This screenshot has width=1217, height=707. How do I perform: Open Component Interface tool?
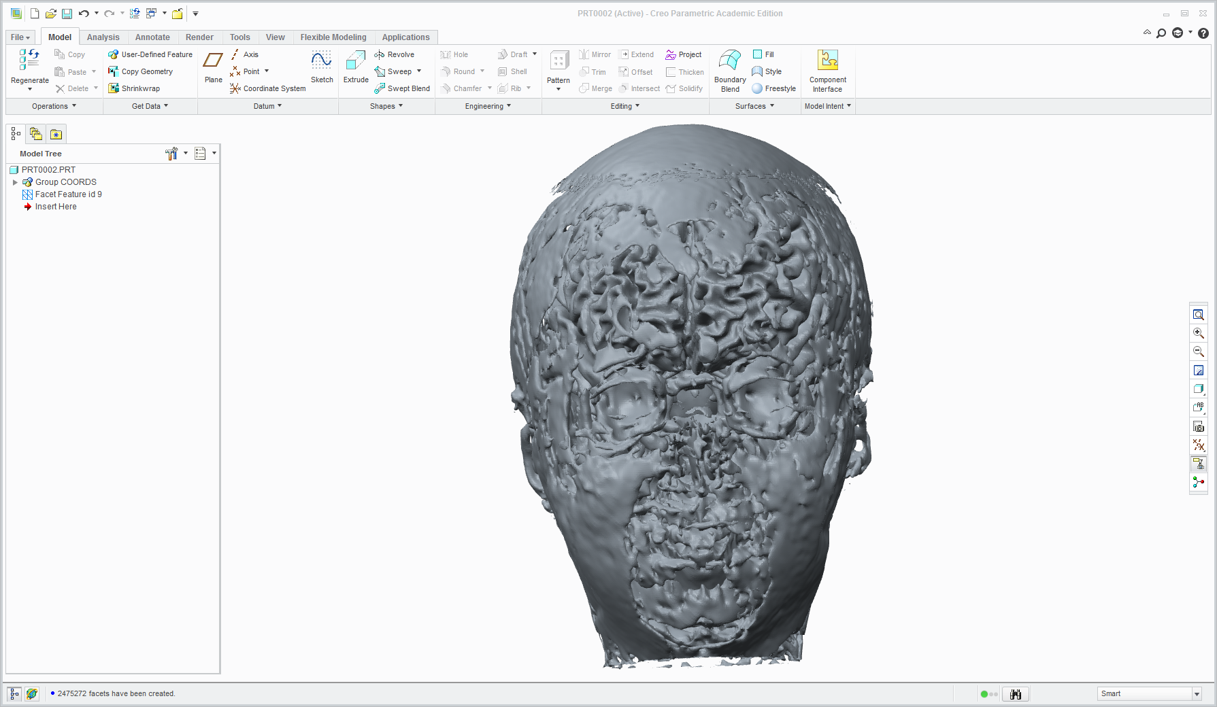[x=827, y=61]
